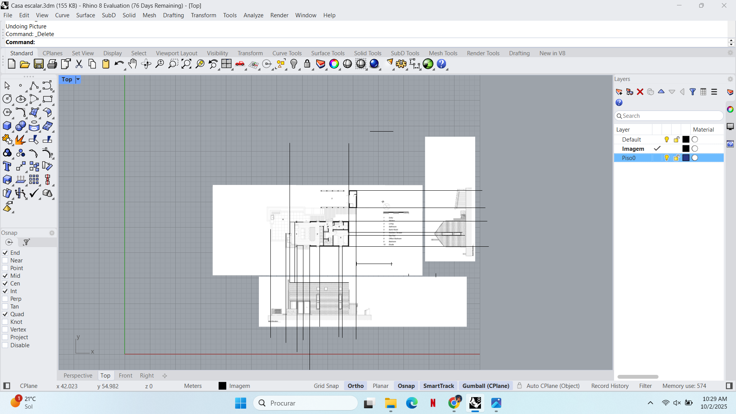Enable the Near osnap checkbox

tap(5, 261)
